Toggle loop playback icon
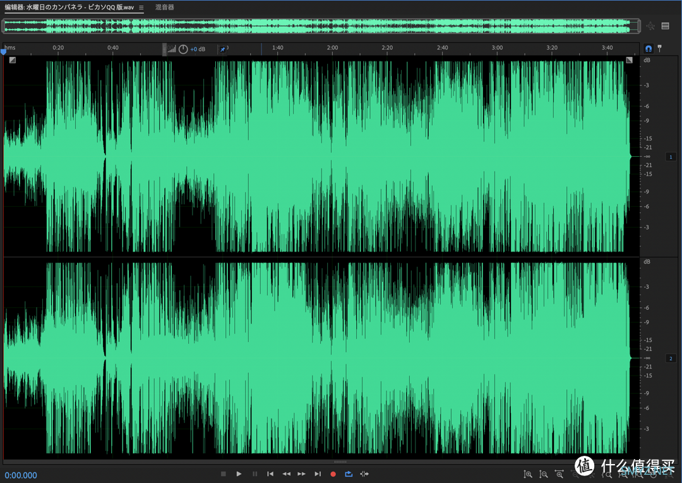Screen dimensions: 682x483 [x=349, y=474]
